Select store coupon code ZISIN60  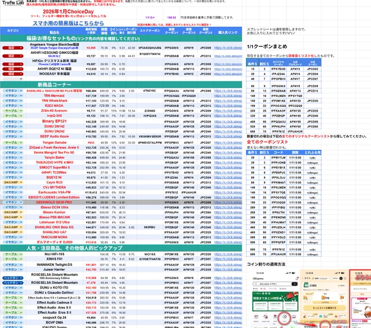coord(150,111)
